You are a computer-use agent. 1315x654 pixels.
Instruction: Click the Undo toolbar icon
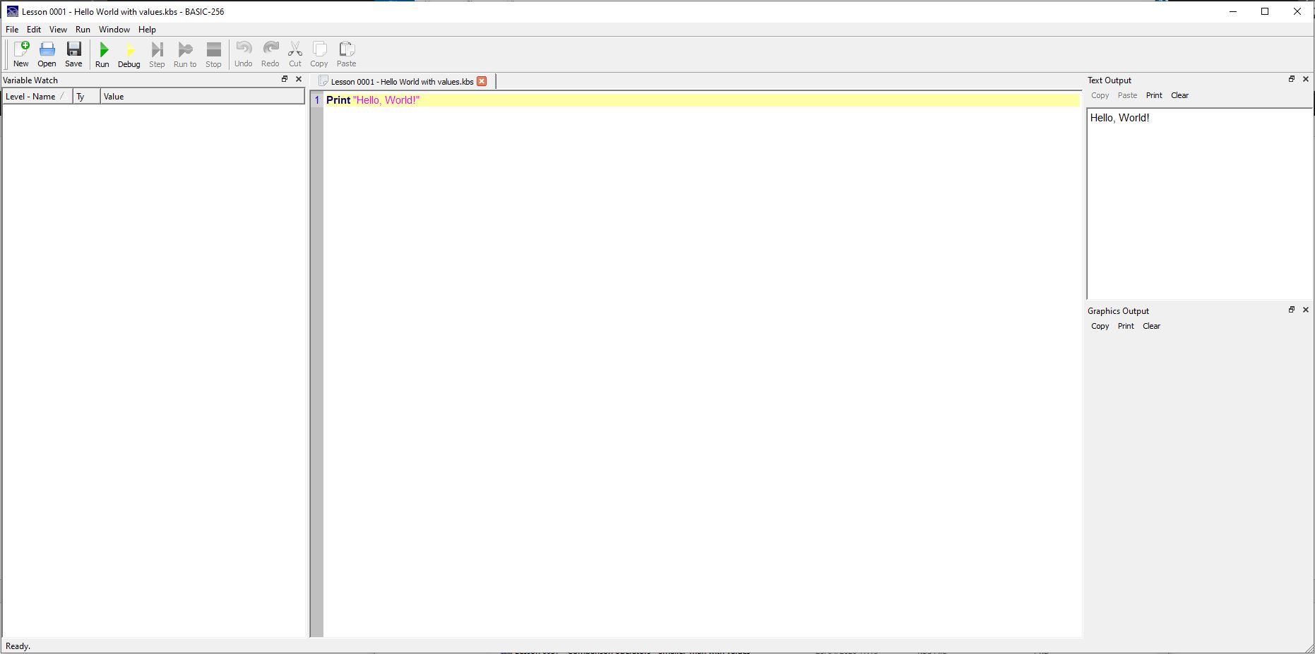tap(243, 54)
